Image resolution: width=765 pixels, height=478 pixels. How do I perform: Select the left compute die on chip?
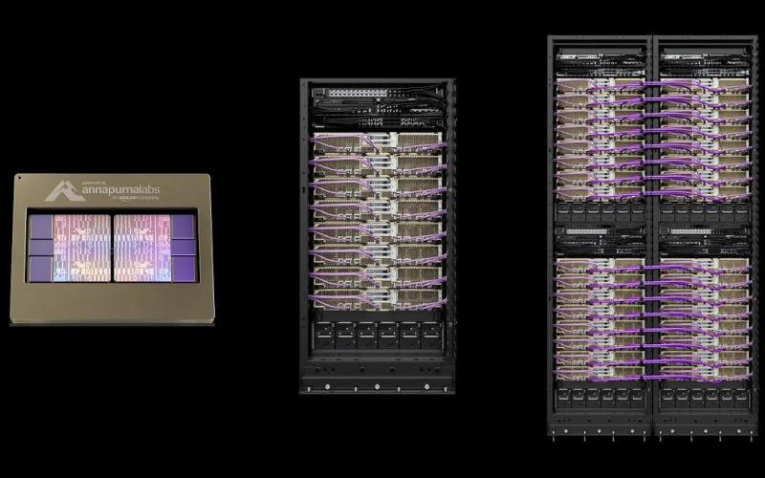(x=80, y=248)
